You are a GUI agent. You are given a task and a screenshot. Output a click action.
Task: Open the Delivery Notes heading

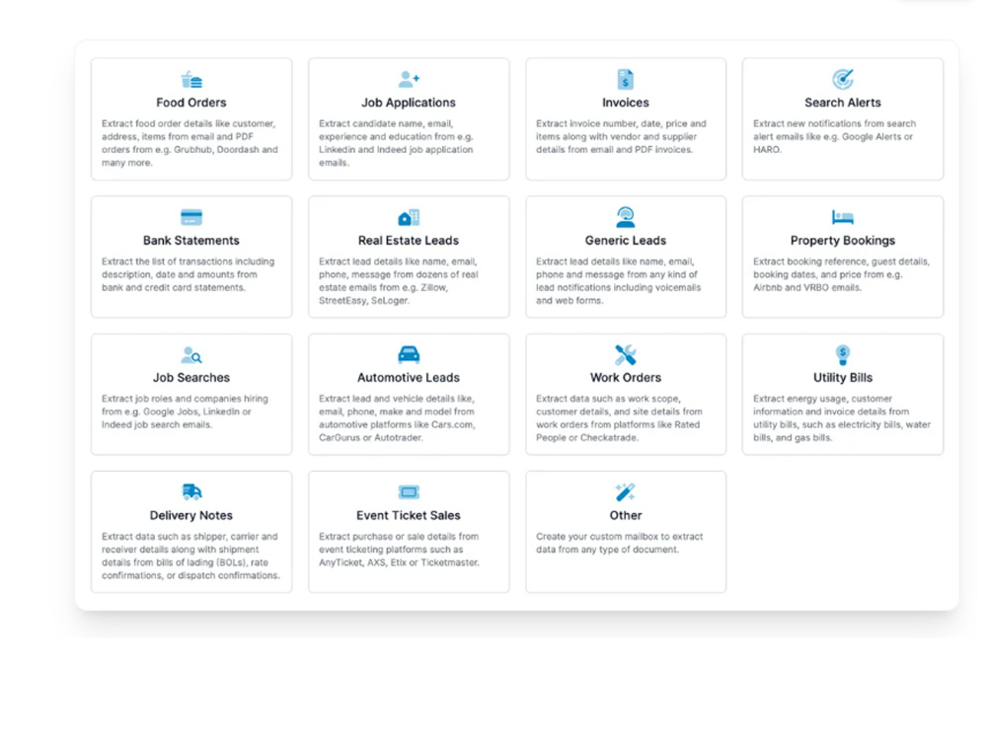(191, 515)
